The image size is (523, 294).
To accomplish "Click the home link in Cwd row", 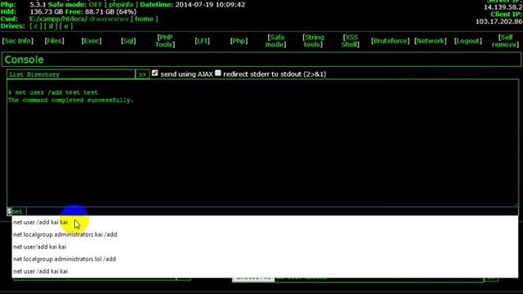I will point(144,19).
